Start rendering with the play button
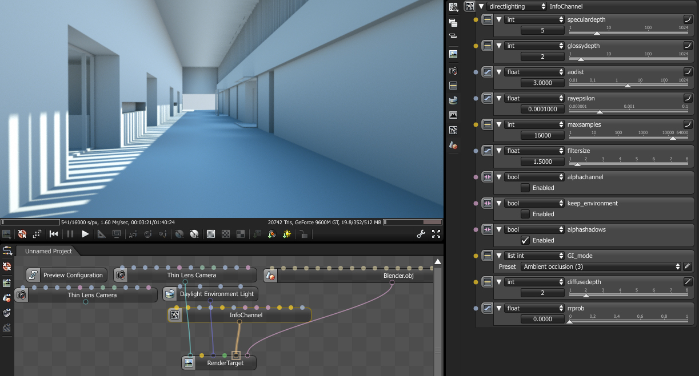 pos(85,234)
